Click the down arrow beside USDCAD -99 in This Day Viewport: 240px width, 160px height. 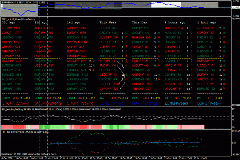159,79
